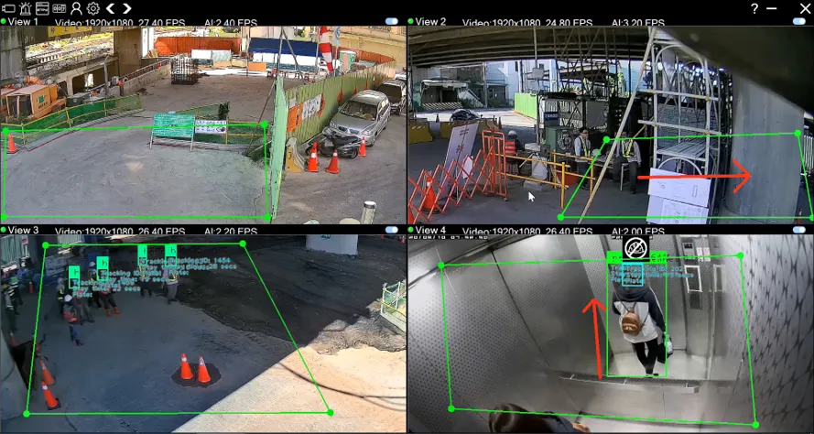Click the no-entry alert icon in View 4
The width and height of the screenshot is (814, 434).
(635, 246)
